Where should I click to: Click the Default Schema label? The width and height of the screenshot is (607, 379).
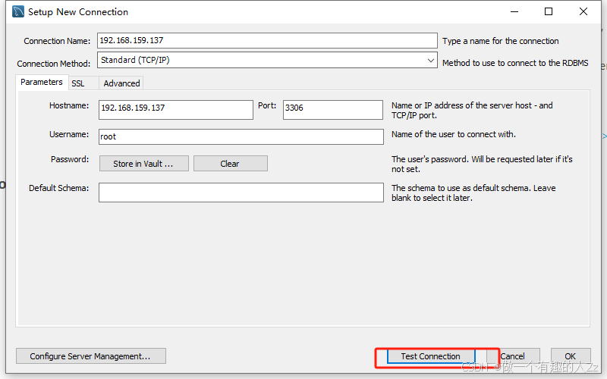59,188
